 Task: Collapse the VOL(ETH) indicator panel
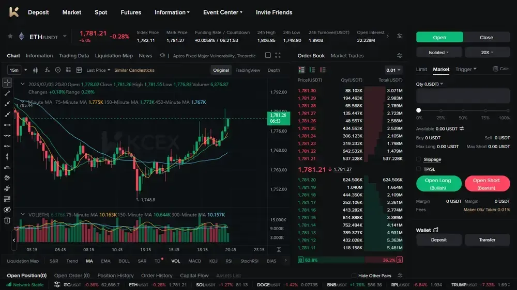click(22, 214)
